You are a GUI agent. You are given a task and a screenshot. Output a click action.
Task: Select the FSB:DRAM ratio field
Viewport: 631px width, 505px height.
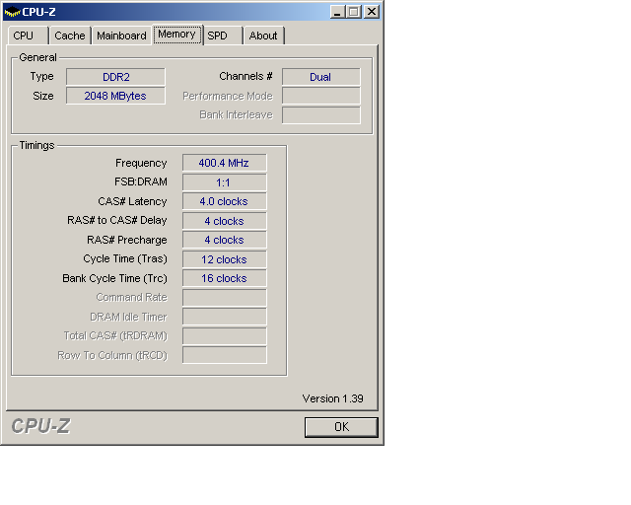pyautogui.click(x=224, y=182)
